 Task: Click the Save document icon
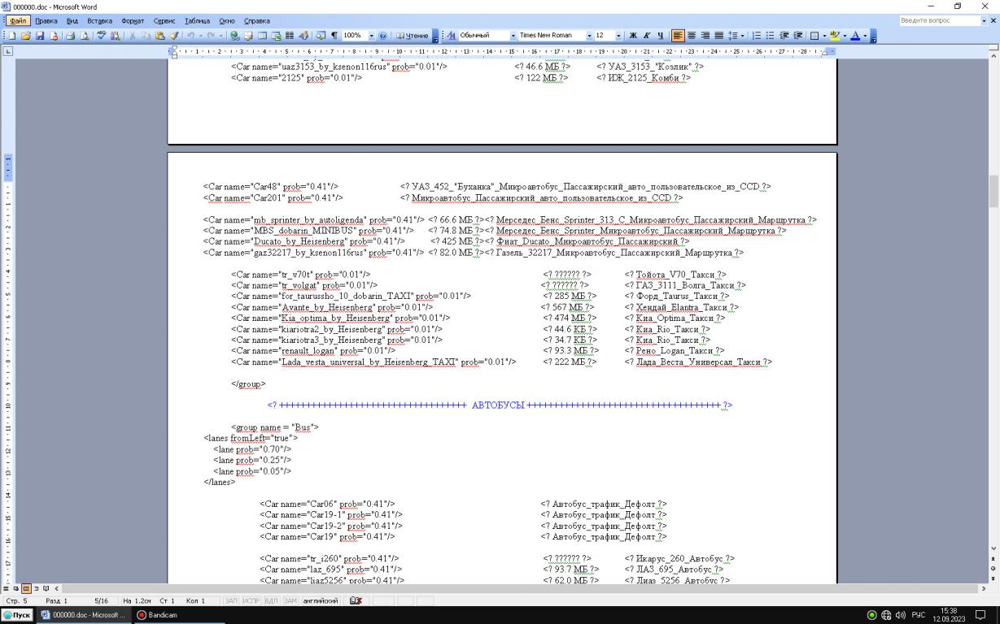pyautogui.click(x=41, y=36)
